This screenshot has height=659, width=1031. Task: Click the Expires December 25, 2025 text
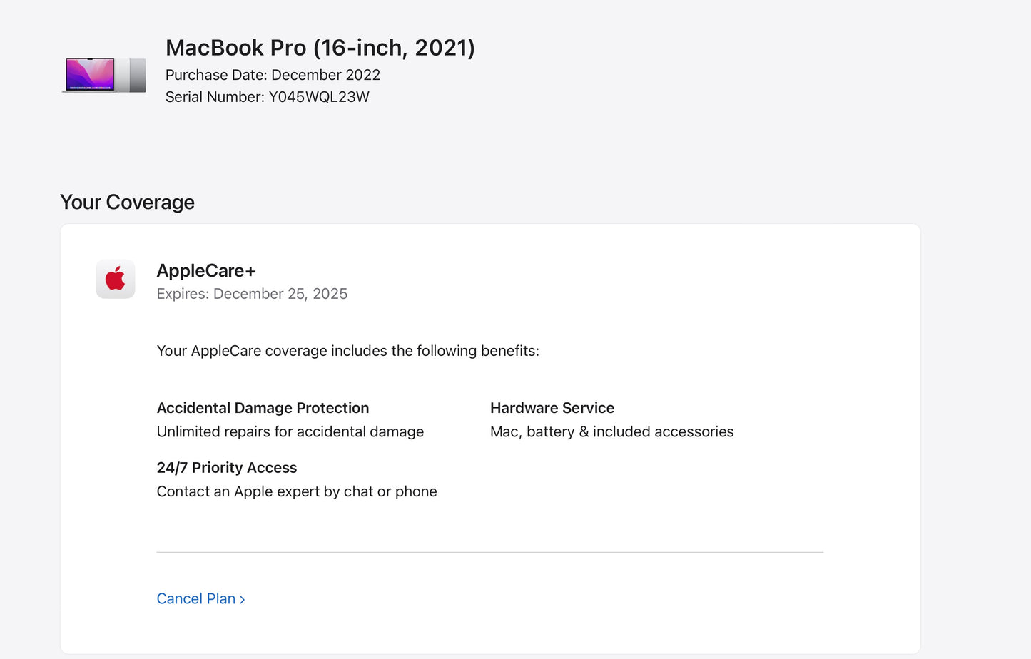252,294
